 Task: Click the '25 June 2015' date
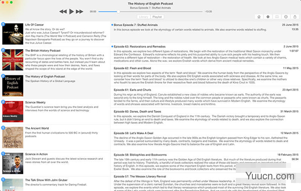tap(290, 25)
